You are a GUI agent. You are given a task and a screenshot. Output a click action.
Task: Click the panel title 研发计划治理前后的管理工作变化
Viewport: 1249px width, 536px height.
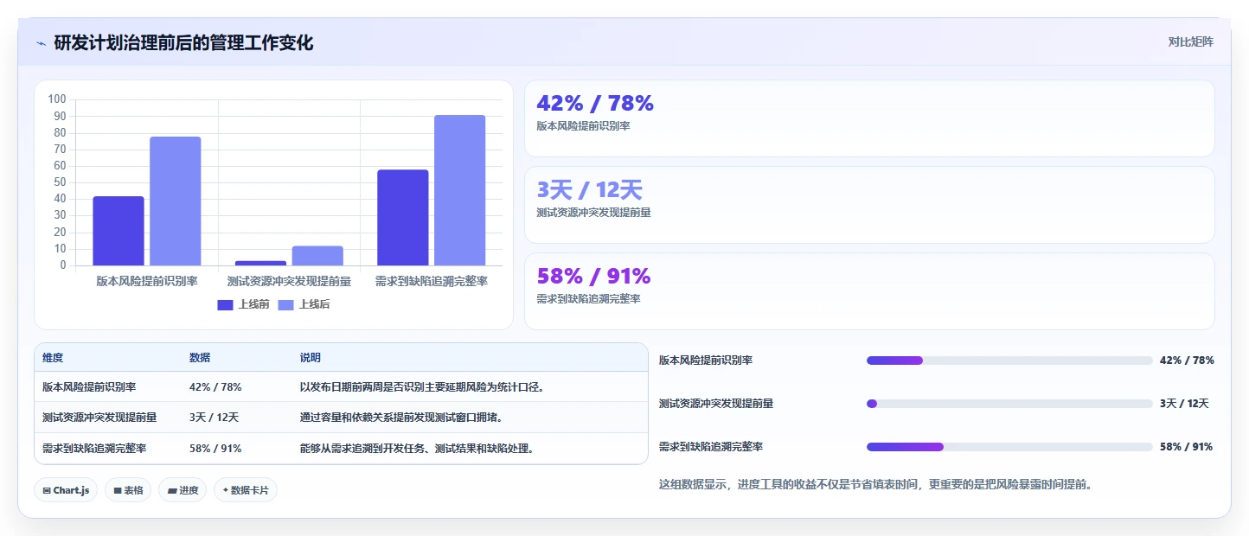click(183, 42)
